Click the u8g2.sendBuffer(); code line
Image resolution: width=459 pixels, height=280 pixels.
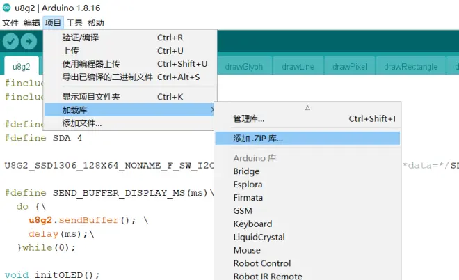click(x=88, y=220)
